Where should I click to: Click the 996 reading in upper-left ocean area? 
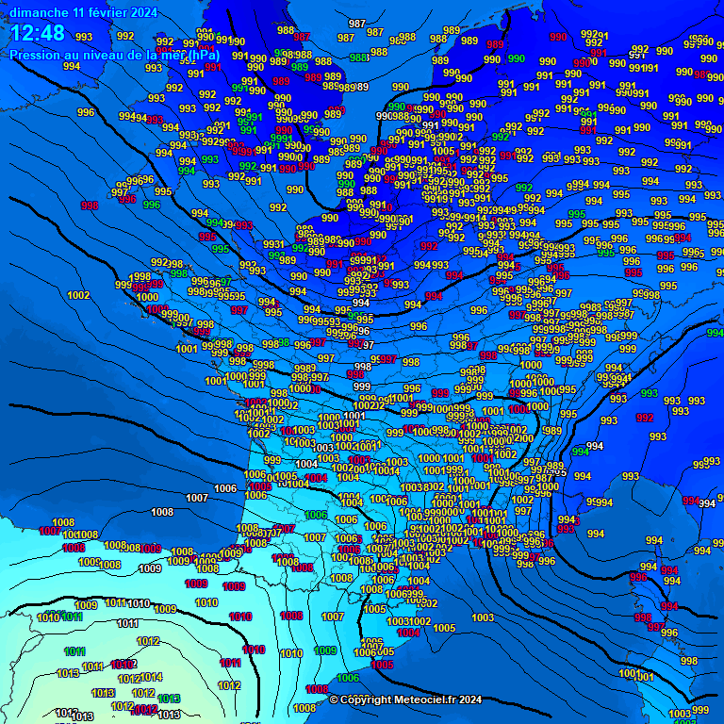point(86,112)
